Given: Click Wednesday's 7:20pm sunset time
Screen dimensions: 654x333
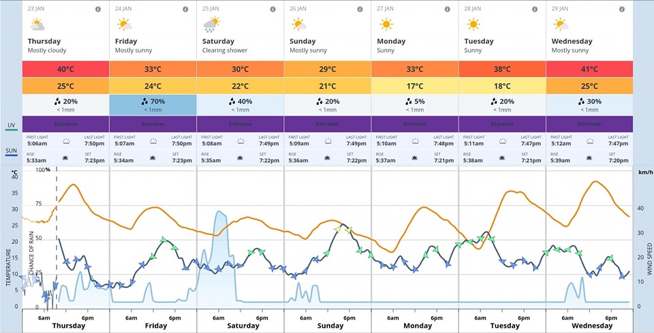Looking at the screenshot, I should point(618,161).
